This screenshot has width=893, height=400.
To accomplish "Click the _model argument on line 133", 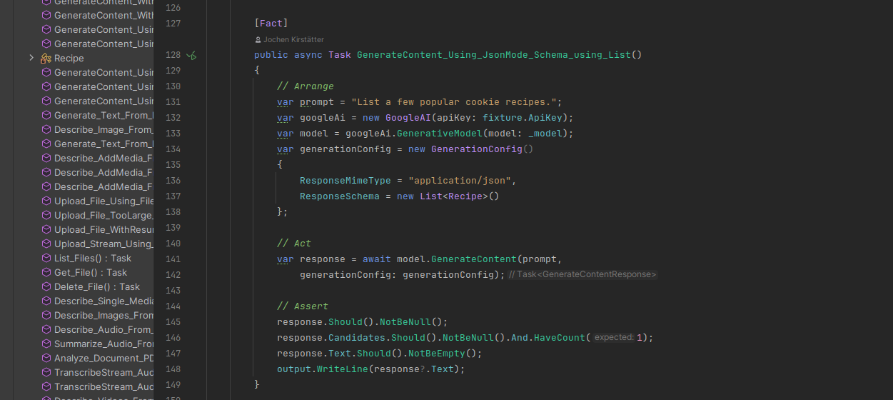I will [x=545, y=134].
